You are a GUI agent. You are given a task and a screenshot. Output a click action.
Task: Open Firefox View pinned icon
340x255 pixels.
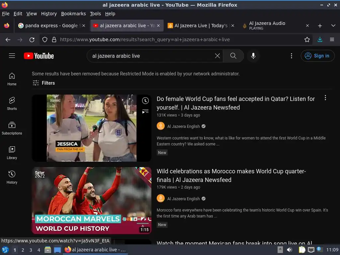(x=7, y=26)
